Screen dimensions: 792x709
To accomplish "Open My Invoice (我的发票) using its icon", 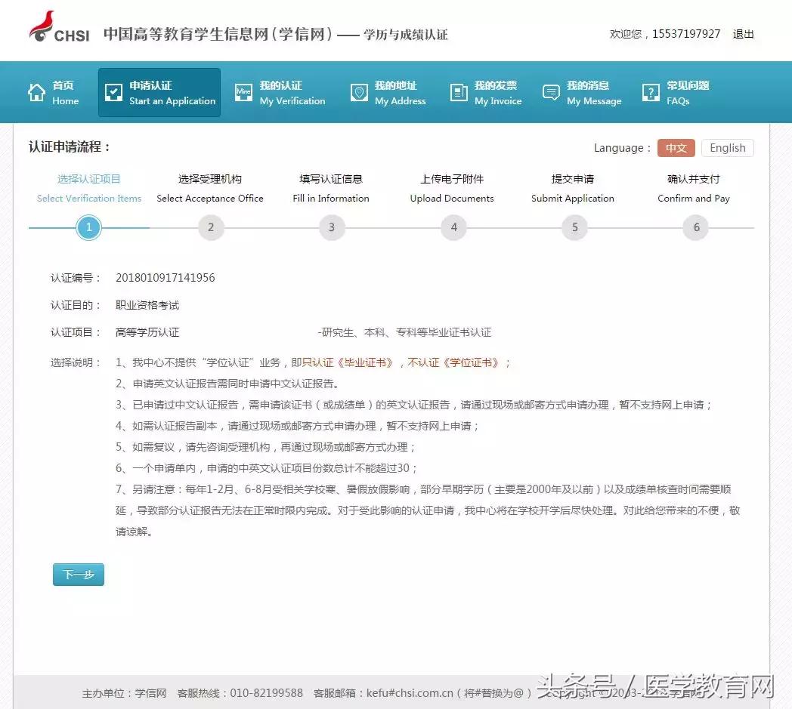I will 458,91.
